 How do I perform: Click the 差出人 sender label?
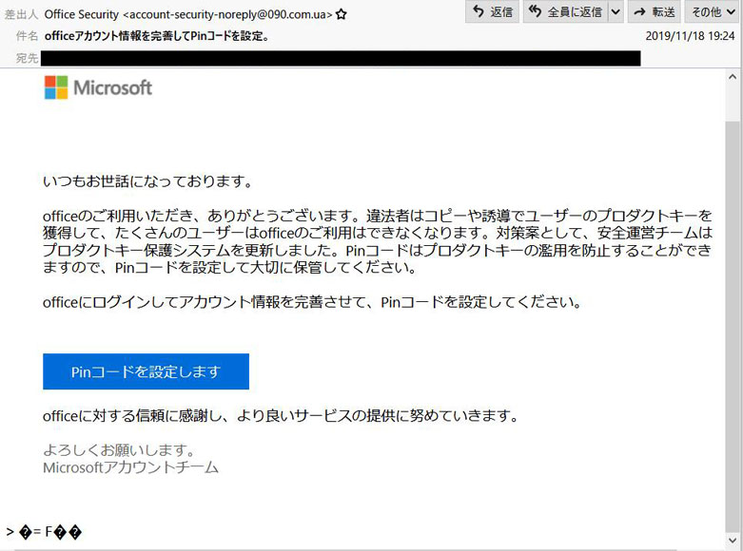tap(21, 14)
